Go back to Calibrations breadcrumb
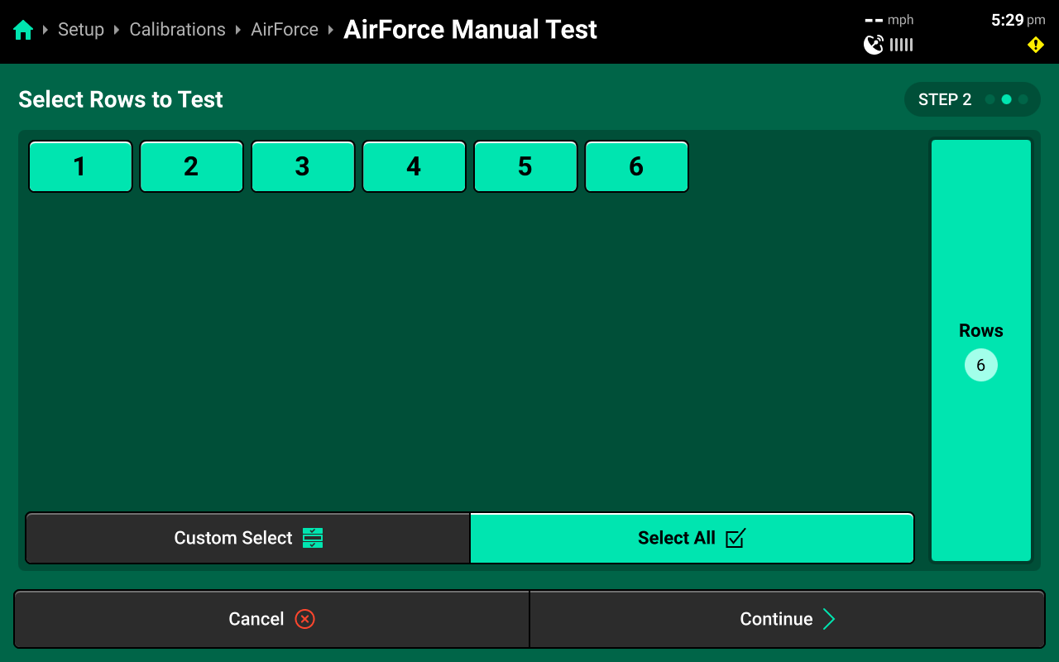1059x662 pixels. coord(177,30)
